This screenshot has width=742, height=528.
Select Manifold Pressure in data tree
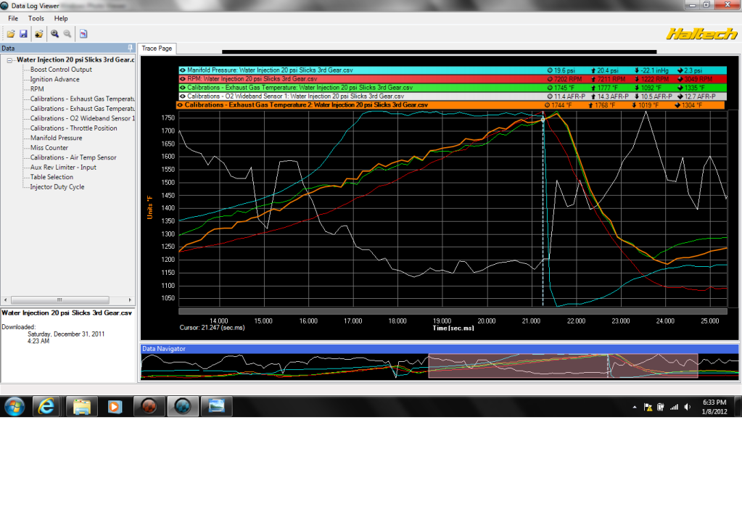click(x=57, y=138)
